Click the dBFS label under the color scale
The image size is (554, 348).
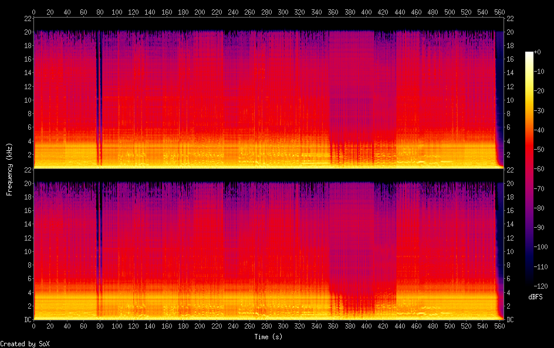coord(535,297)
